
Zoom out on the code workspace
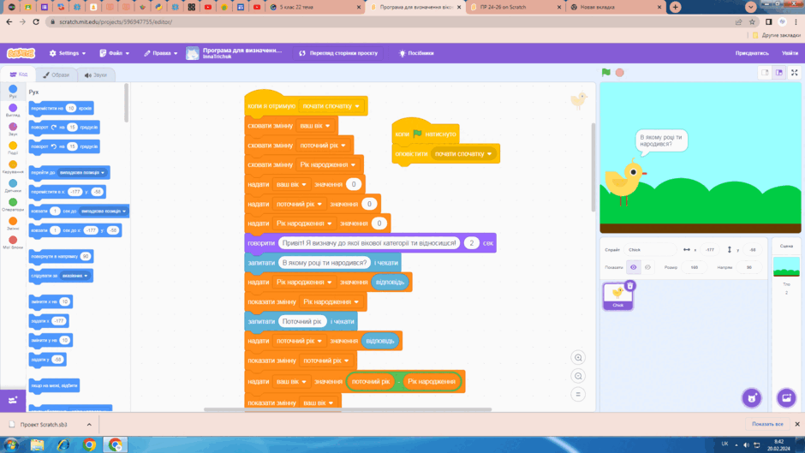578,376
